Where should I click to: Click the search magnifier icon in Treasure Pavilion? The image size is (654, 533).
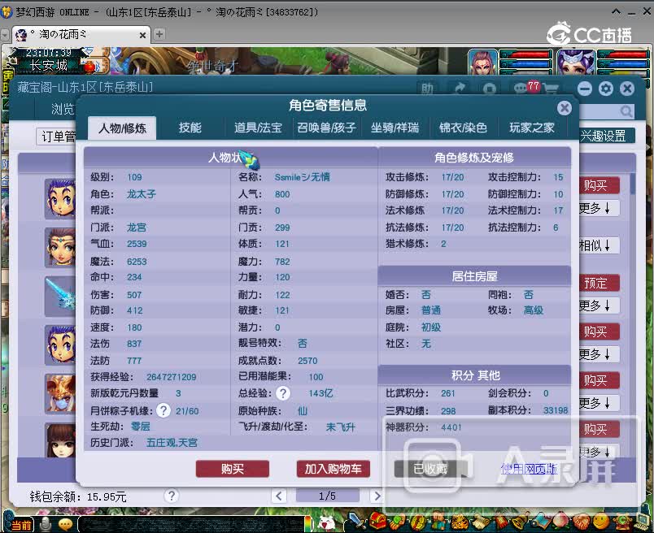(626, 111)
